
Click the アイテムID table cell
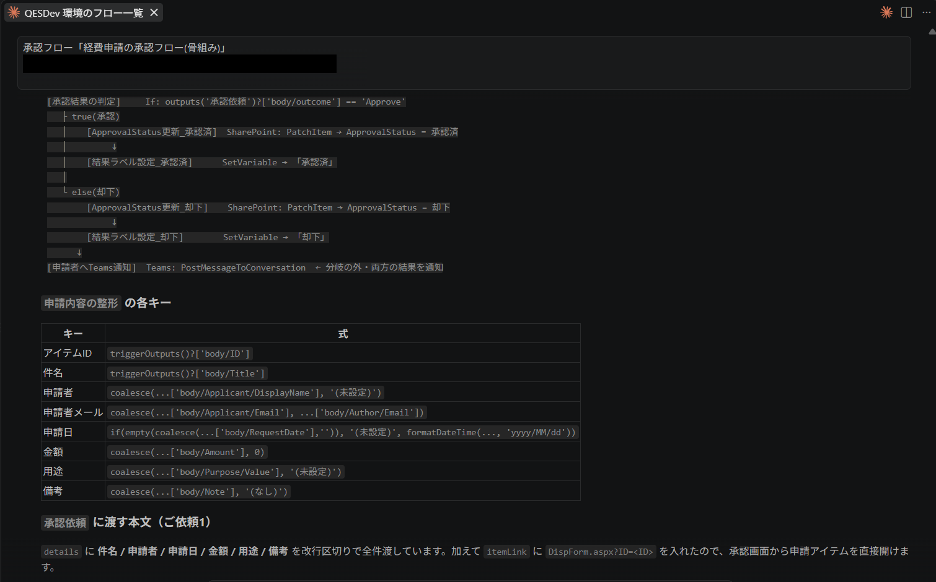coord(73,353)
